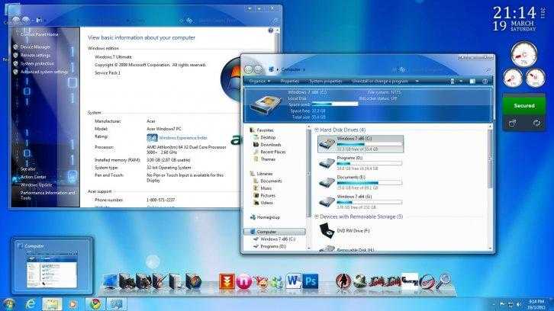Show more toolbar commands chevron
The height and width of the screenshot is (311, 554).
[x=417, y=82]
